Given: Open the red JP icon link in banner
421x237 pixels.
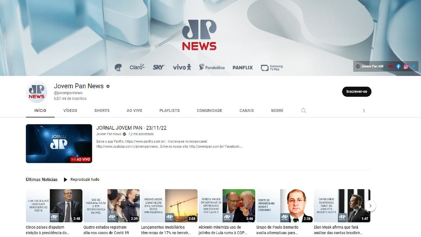Looking at the screenshot, I should tap(390, 66).
